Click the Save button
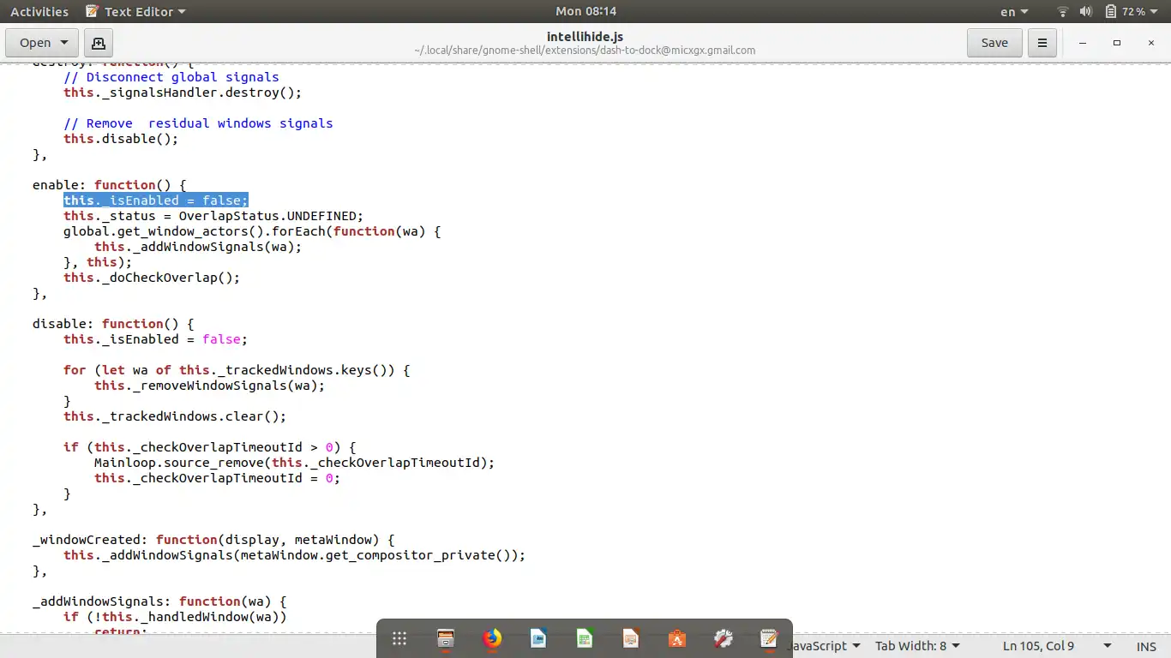This screenshot has width=1171, height=658. pos(994,43)
